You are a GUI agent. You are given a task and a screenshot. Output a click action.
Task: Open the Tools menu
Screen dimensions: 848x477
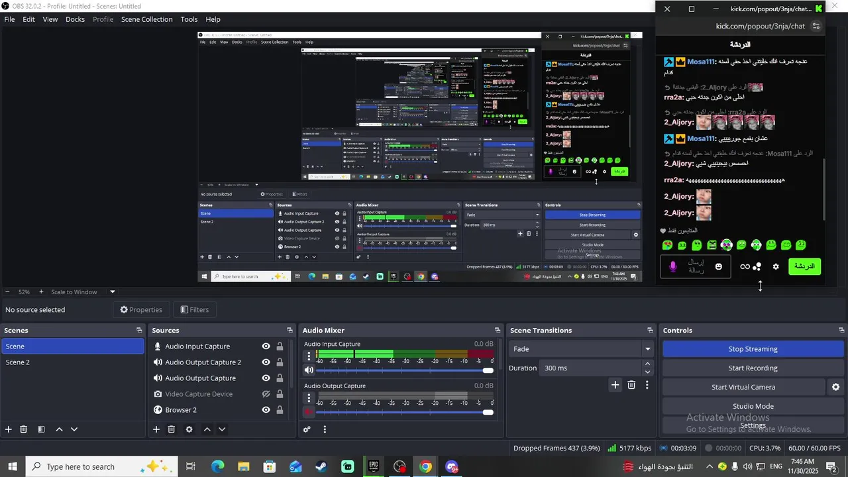[189, 19]
